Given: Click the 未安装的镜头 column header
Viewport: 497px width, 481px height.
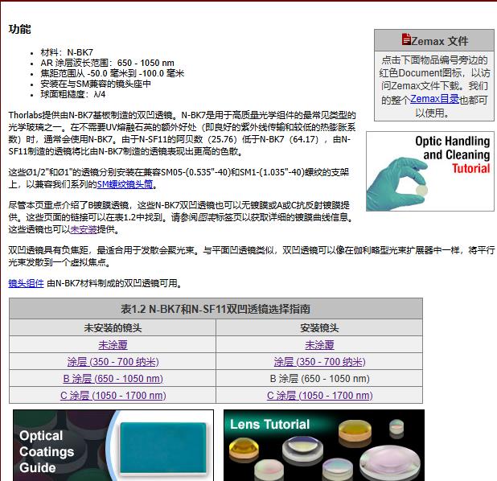Looking at the screenshot, I should 113,327.
